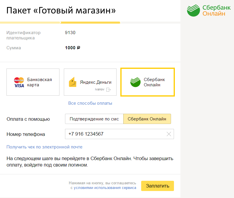Open Получить чек по электронной почте

[45, 147]
